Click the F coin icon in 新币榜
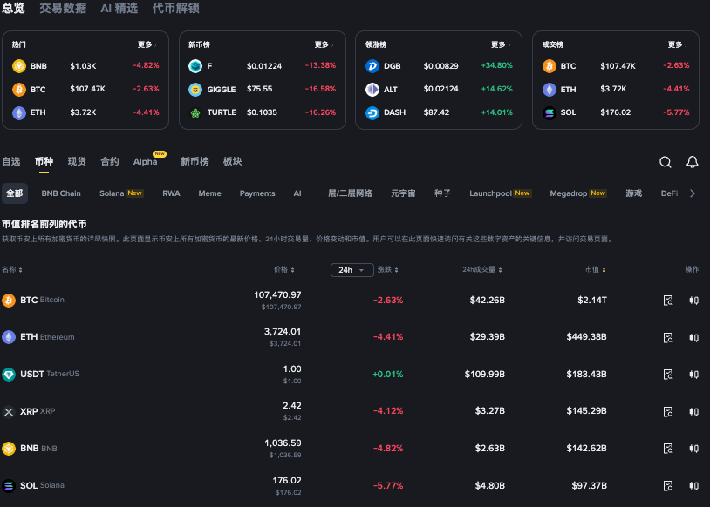 pyautogui.click(x=195, y=65)
